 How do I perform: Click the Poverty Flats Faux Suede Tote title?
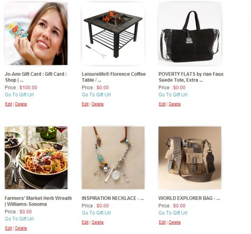click(x=191, y=77)
